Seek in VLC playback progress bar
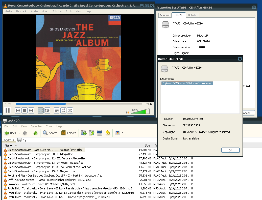The width and height of the screenshot is (262, 200). 79,104
